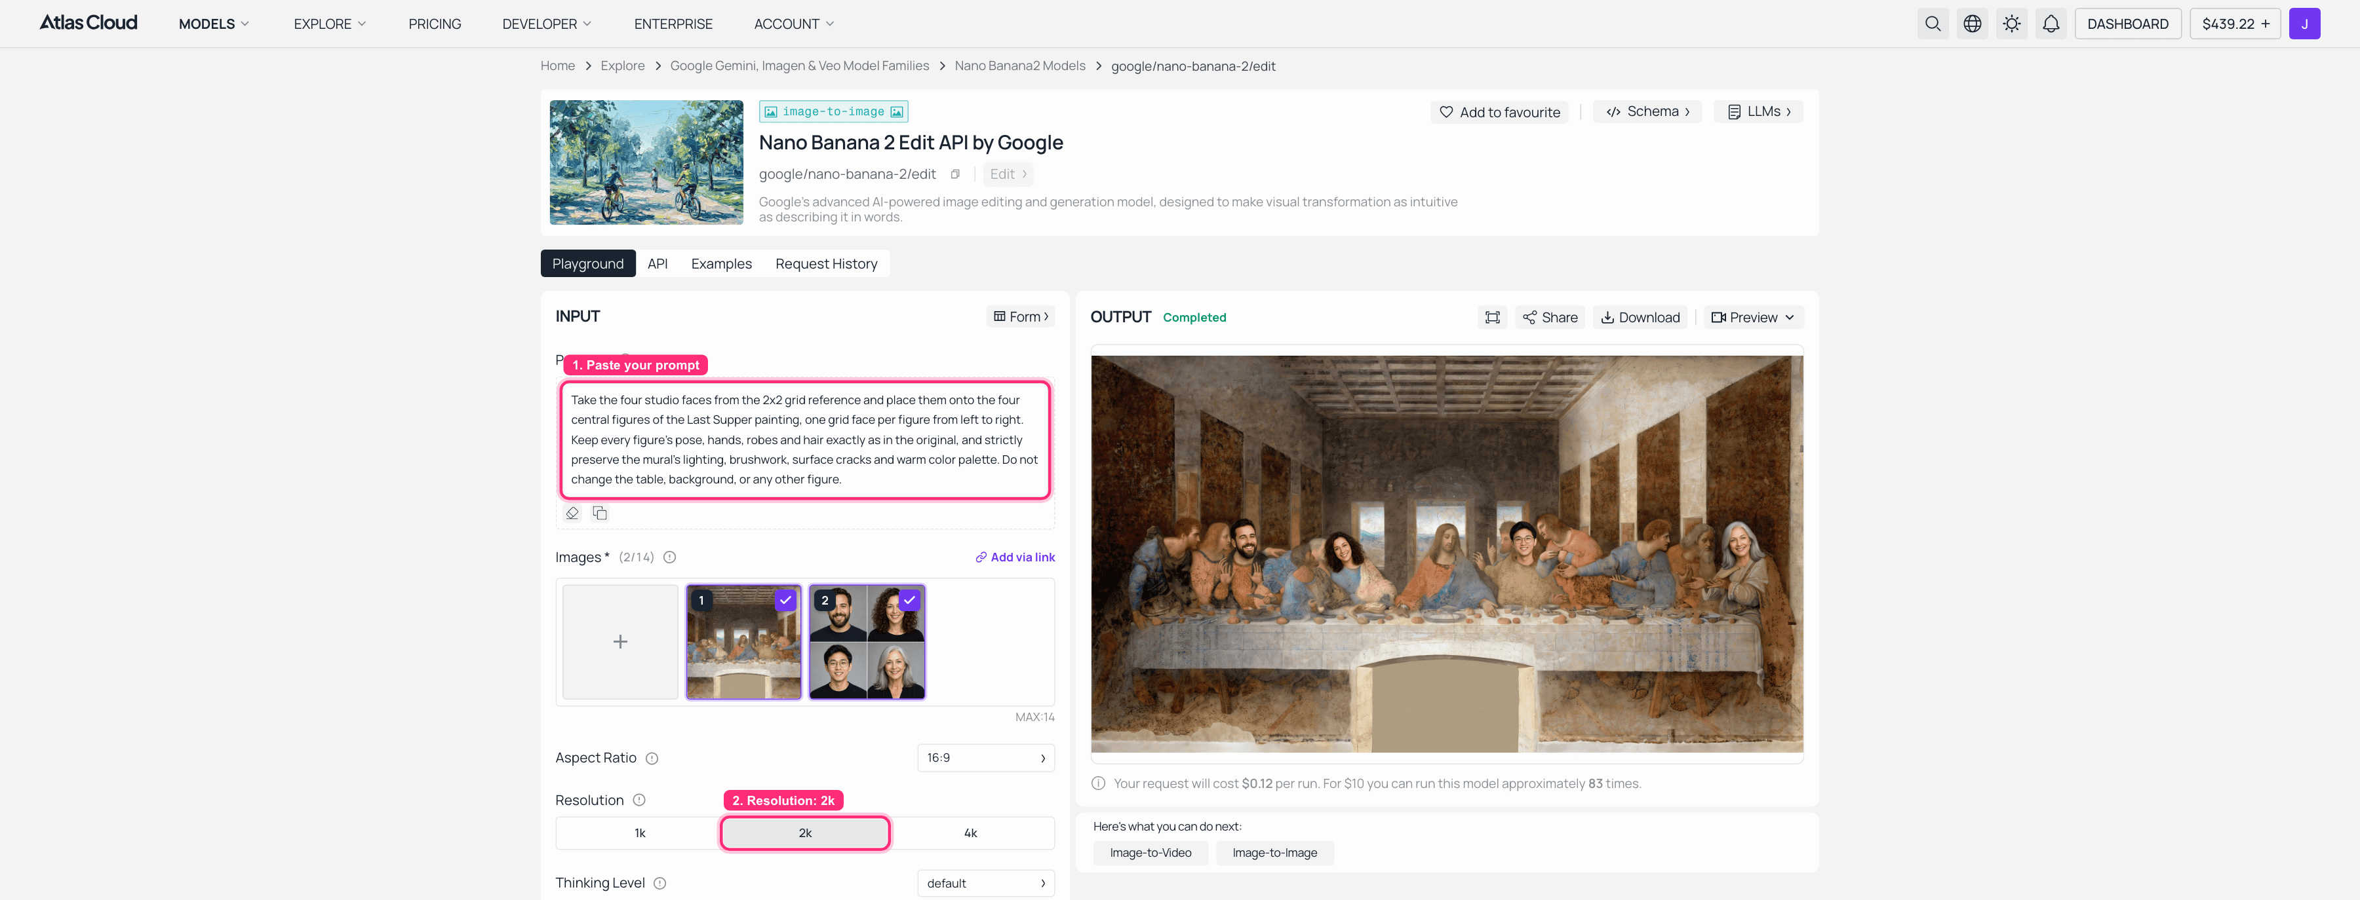Open the search icon in top bar
The width and height of the screenshot is (2360, 900).
click(1932, 24)
